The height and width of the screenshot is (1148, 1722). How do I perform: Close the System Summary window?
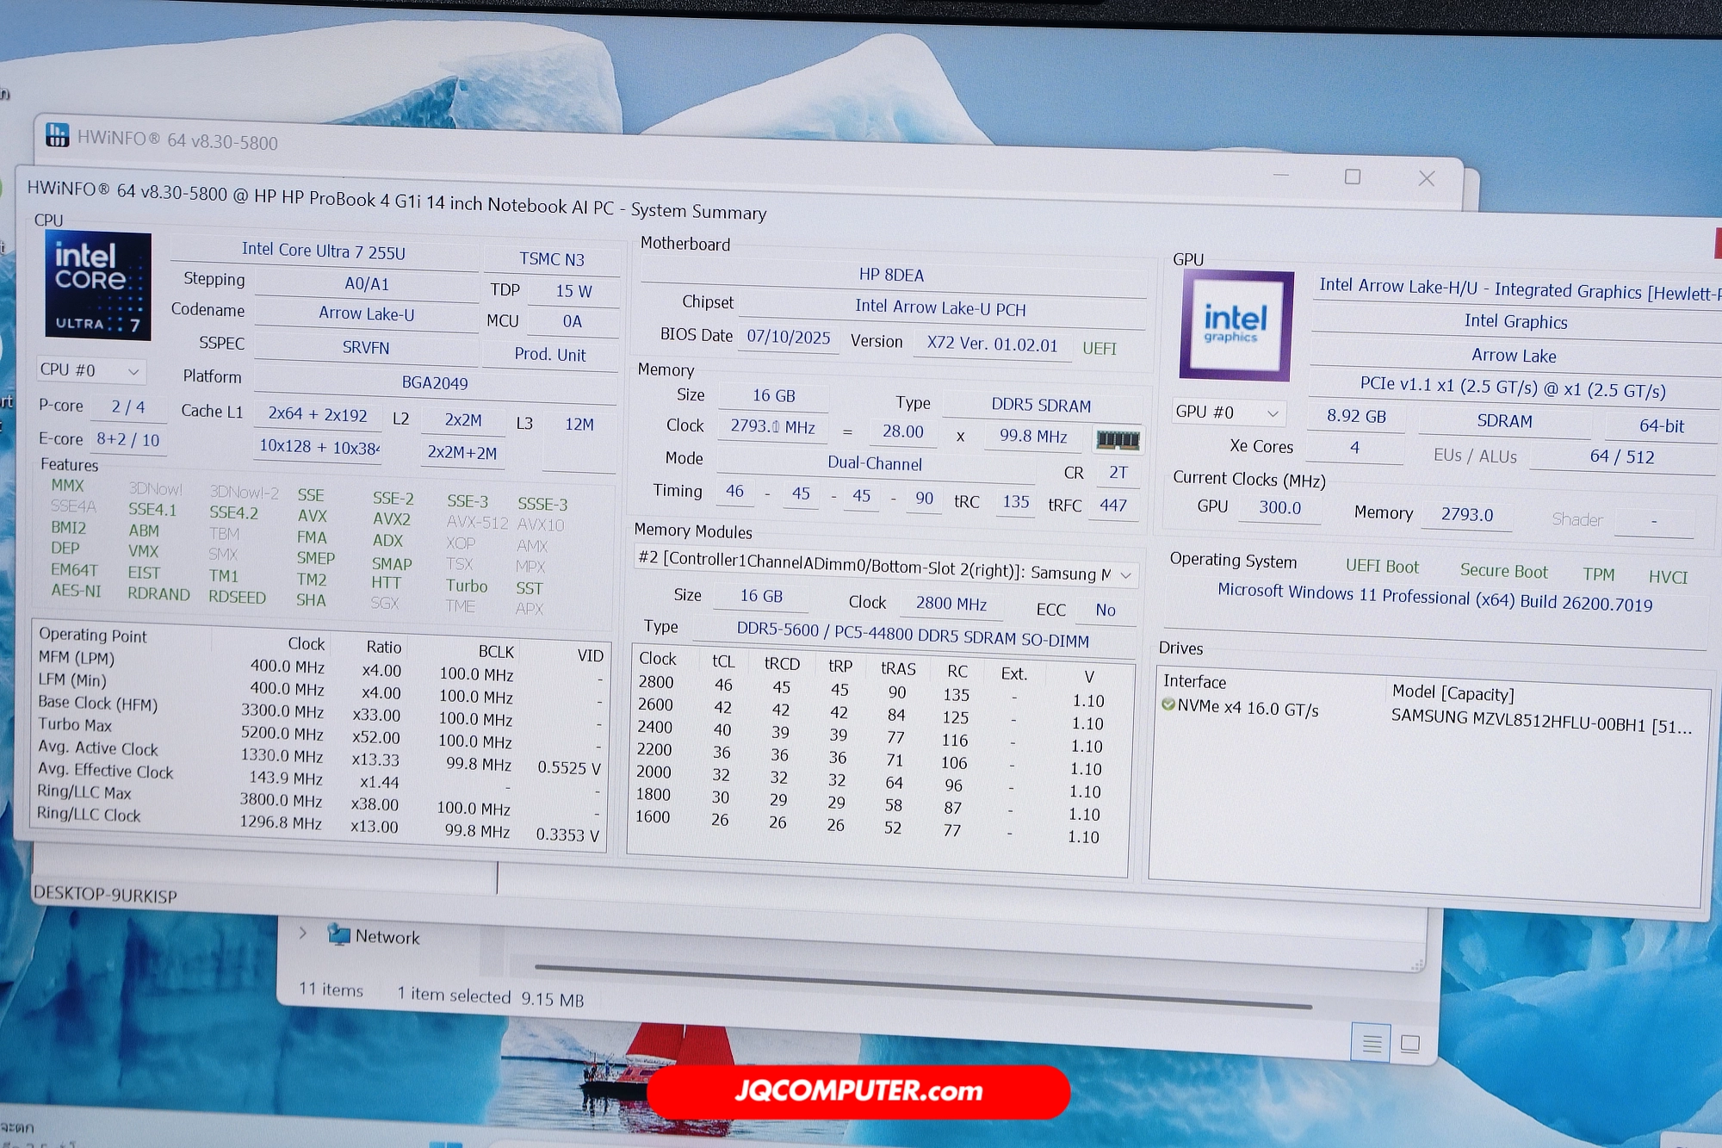(x=1426, y=178)
